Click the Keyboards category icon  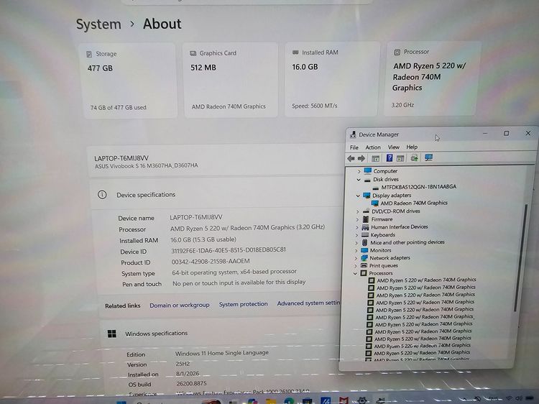(365, 235)
